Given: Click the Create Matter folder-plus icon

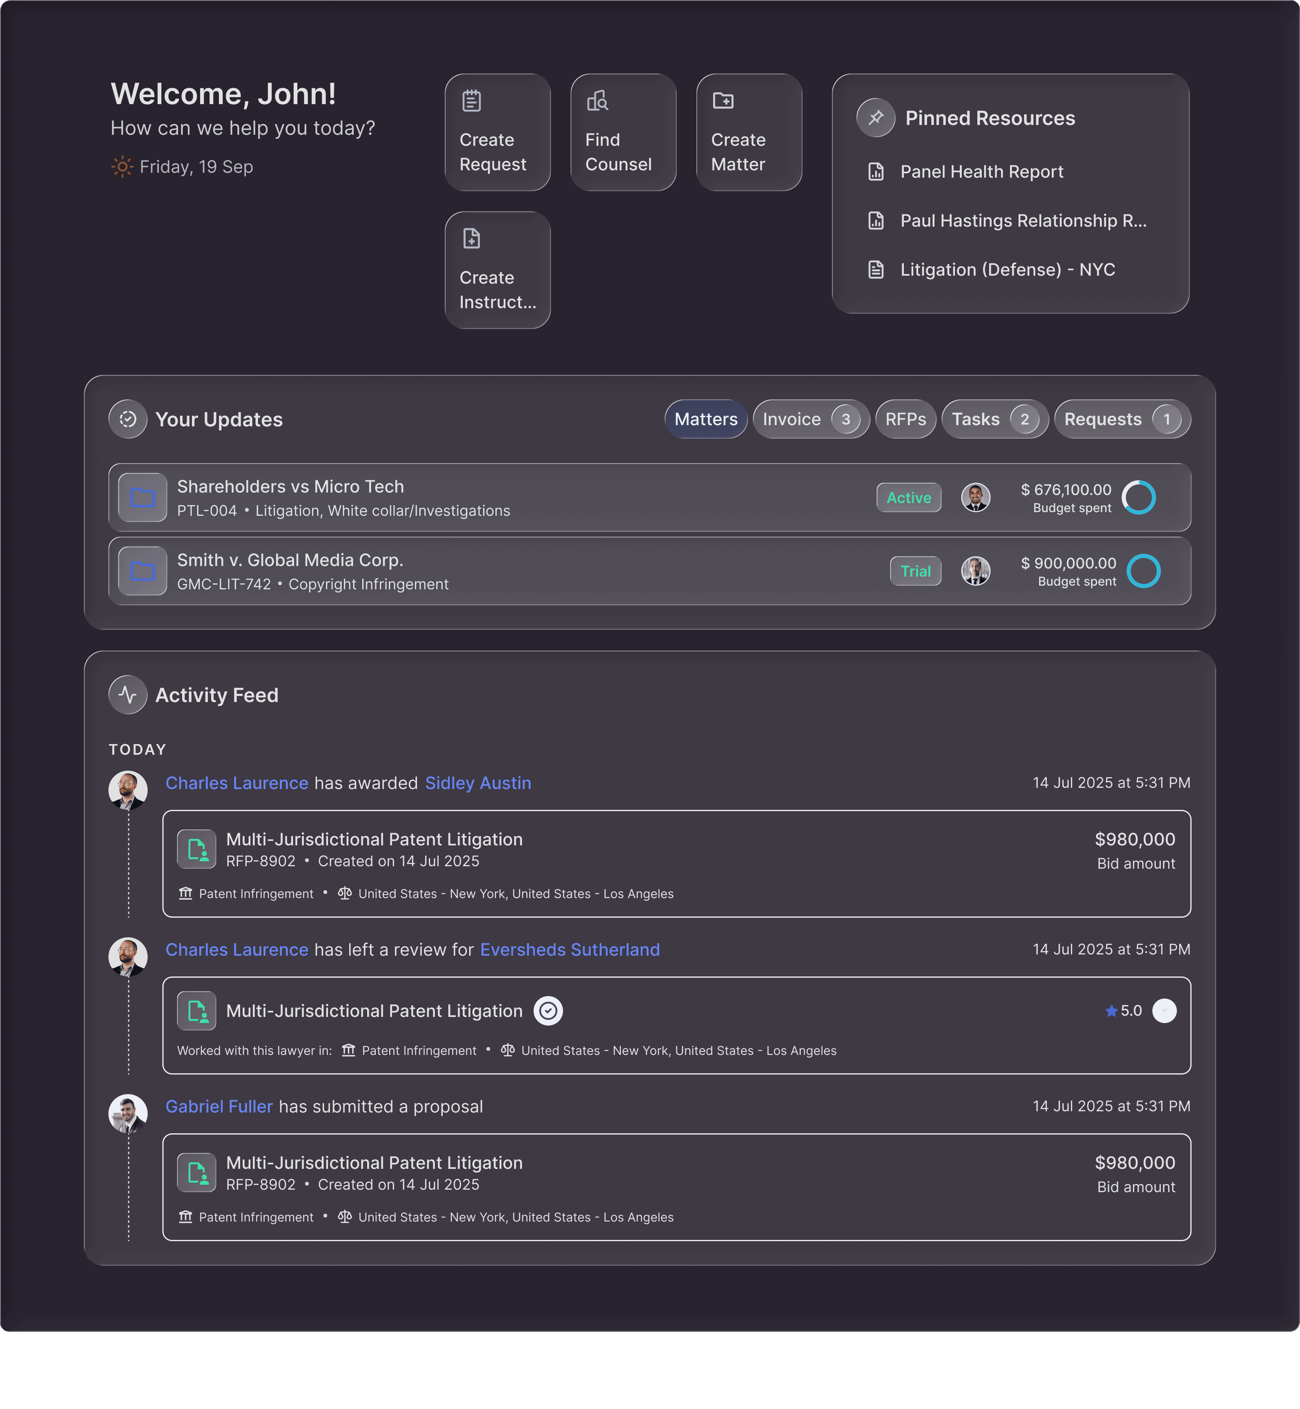Looking at the screenshot, I should (722, 101).
